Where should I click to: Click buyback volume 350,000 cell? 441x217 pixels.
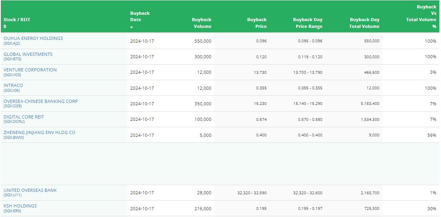coord(203,104)
